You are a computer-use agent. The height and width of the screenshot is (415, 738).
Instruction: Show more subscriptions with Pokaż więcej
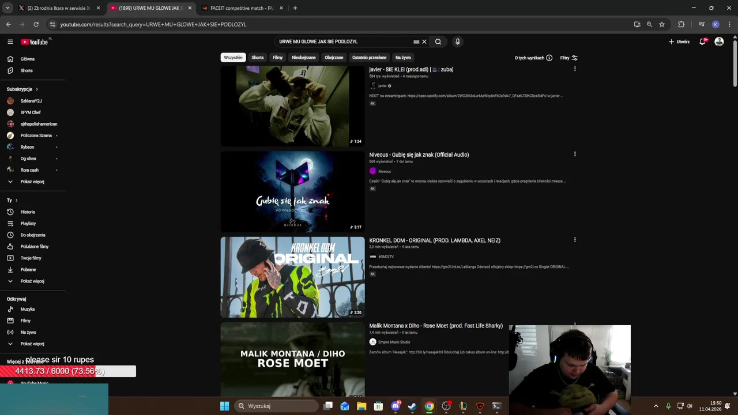click(x=32, y=182)
